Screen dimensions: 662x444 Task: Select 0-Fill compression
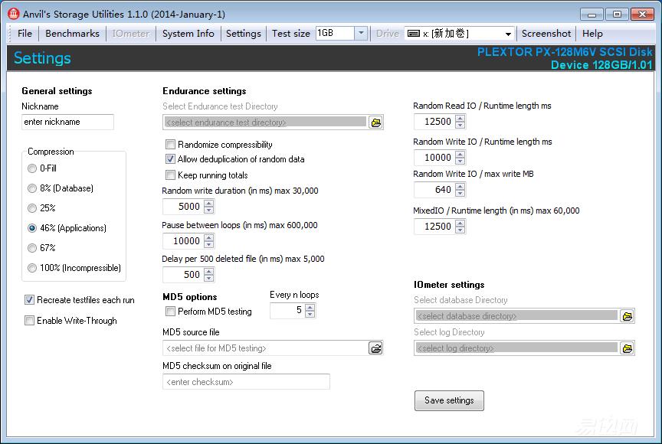pyautogui.click(x=32, y=168)
